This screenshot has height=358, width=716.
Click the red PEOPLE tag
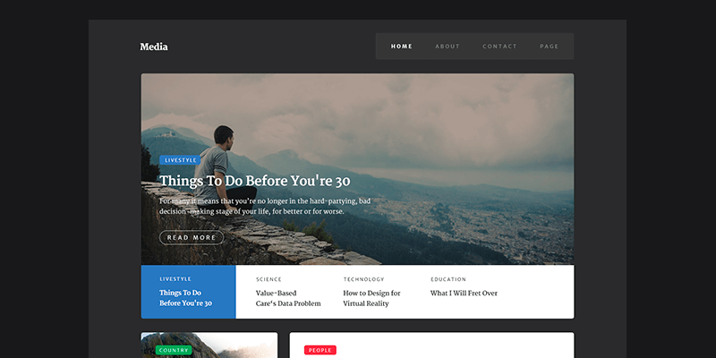click(320, 350)
